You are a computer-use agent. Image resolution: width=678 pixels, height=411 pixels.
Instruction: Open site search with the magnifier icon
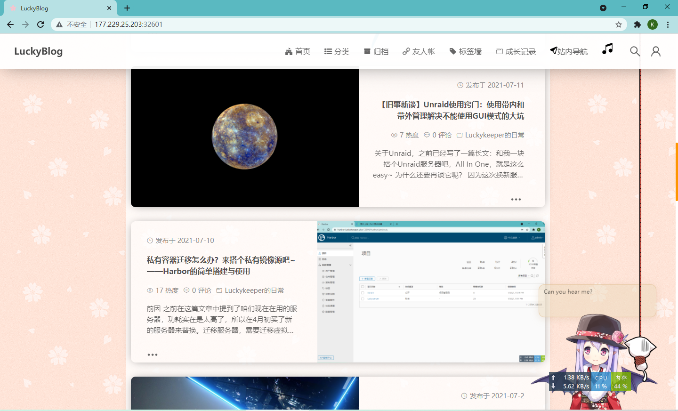coord(635,51)
